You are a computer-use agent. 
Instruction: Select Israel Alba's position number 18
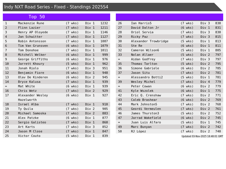pos(7,104)
